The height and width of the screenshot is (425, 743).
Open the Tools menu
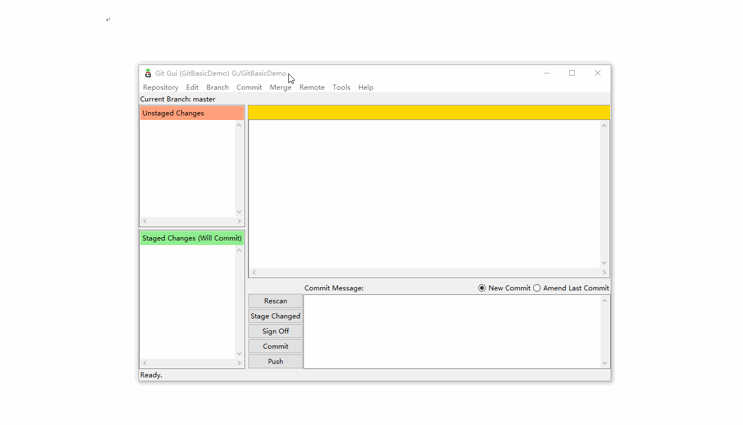341,87
